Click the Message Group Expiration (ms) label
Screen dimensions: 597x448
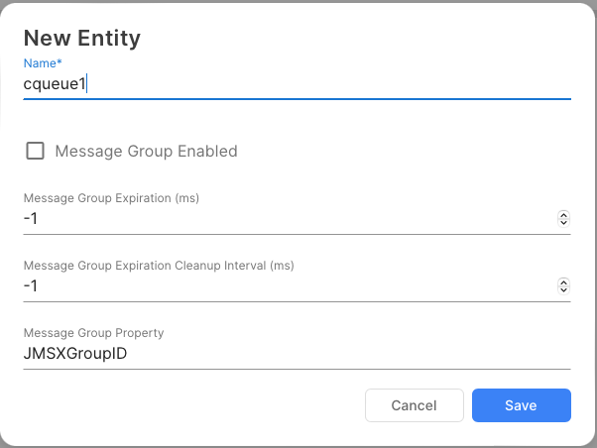(111, 198)
